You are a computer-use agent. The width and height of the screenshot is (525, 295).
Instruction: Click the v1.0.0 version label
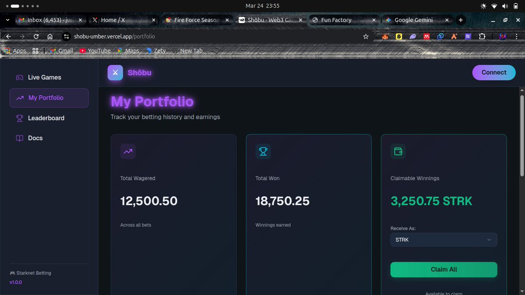click(16, 282)
